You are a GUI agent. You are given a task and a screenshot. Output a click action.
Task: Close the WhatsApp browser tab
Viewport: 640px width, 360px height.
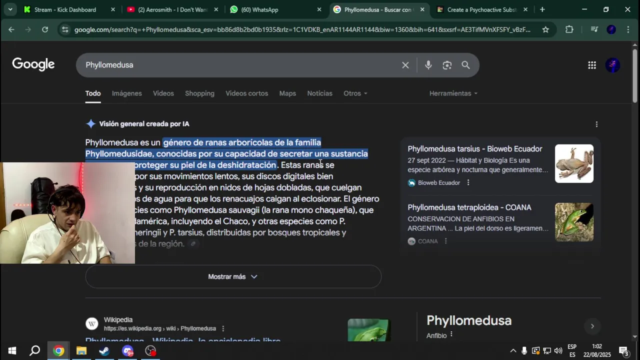tap(319, 9)
